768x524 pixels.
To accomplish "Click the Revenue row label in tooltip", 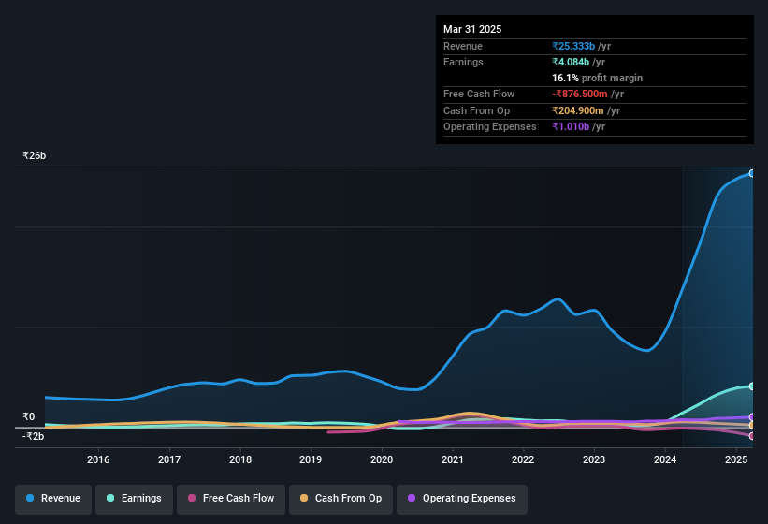I will pos(463,46).
